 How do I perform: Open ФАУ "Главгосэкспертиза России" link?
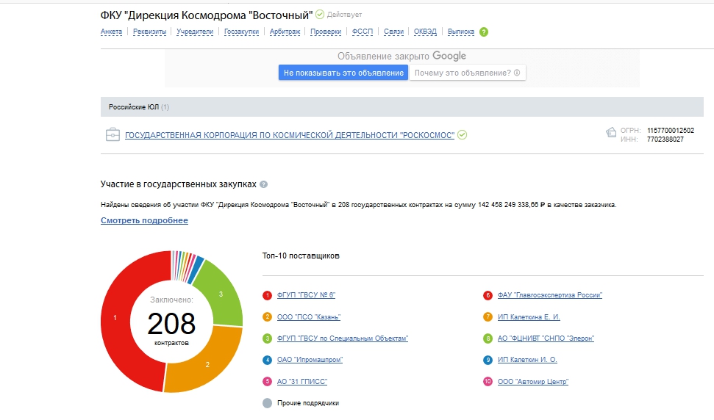pos(549,295)
